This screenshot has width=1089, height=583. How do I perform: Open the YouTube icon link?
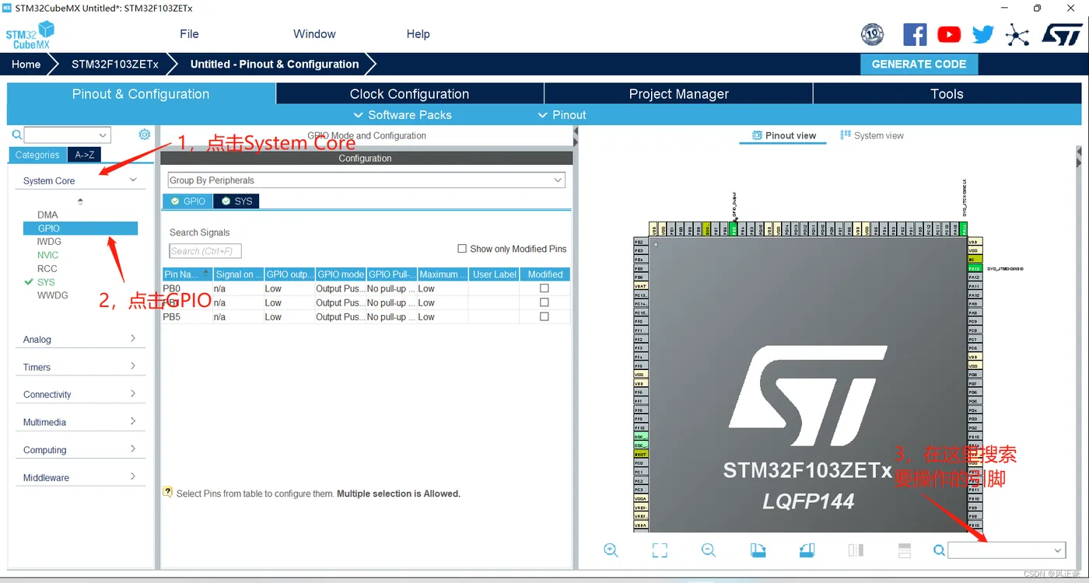(x=949, y=34)
